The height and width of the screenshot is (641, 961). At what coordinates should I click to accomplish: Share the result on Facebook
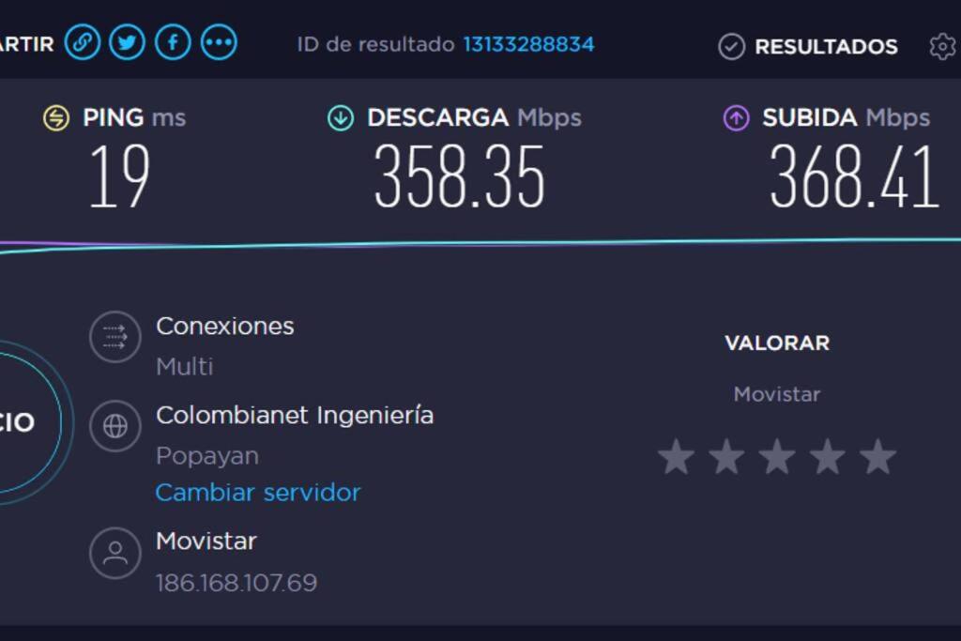[173, 42]
